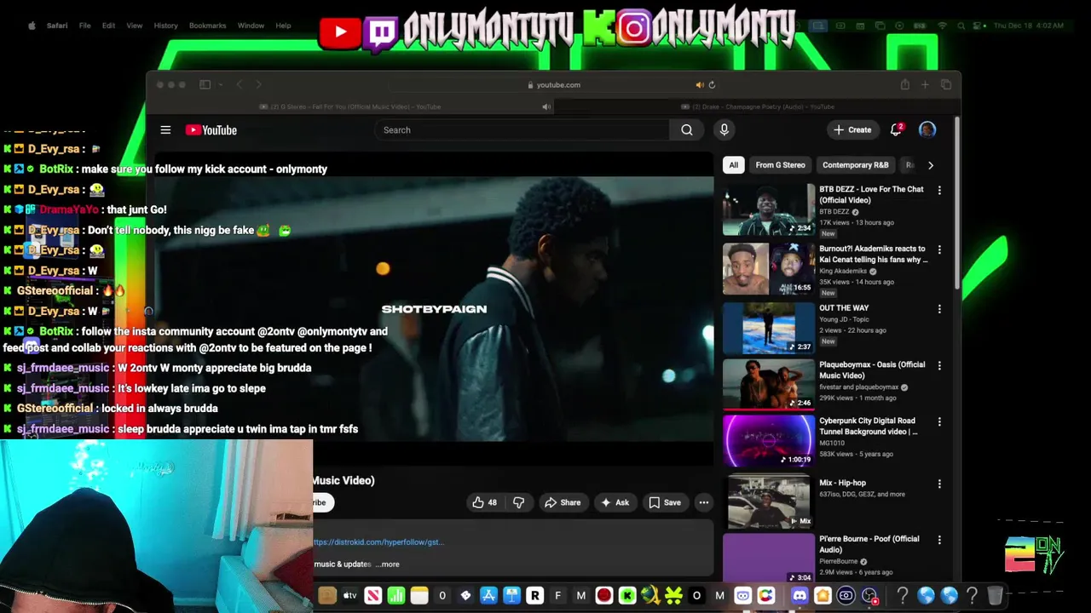Open the Cyberpunk City Digital Road thumbnail
The height and width of the screenshot is (613, 1091).
[x=769, y=440]
